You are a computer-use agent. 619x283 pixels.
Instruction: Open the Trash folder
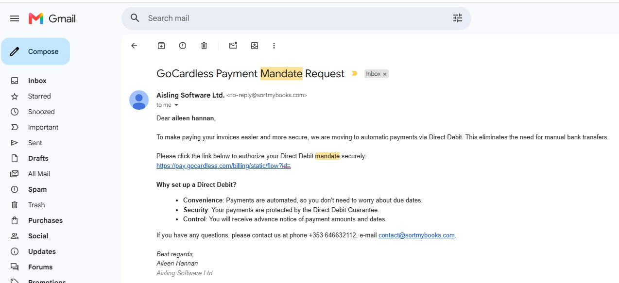pos(36,205)
